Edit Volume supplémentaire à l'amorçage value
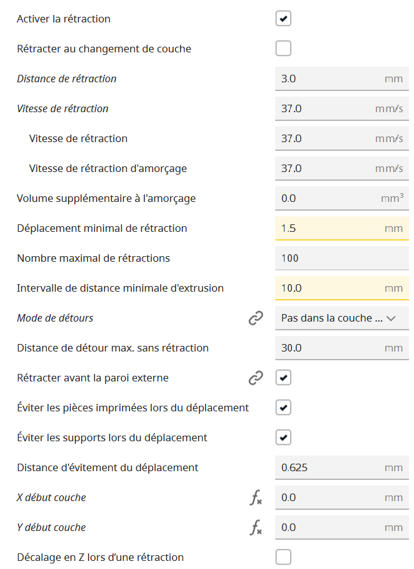The height and width of the screenshot is (569, 414). click(x=342, y=199)
